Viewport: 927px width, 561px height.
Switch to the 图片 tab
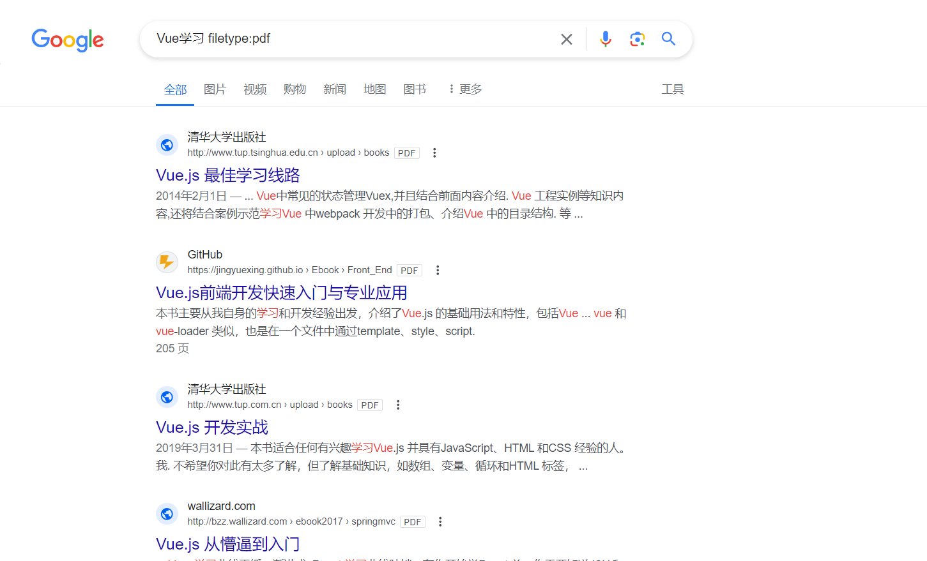click(215, 89)
